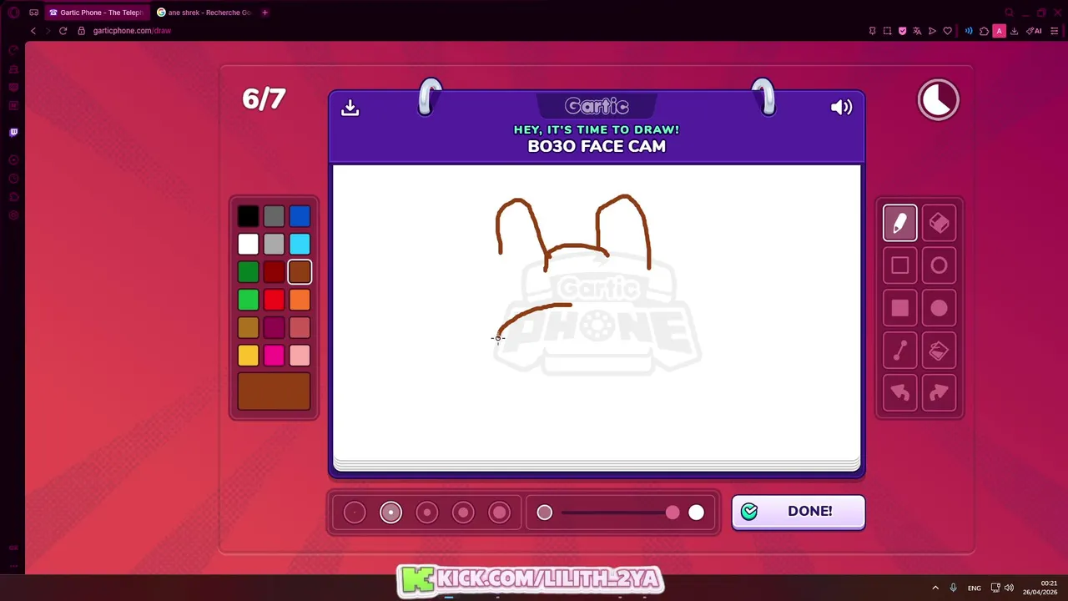
Task: Switch to the Gartic Phone tab
Action: click(x=96, y=13)
